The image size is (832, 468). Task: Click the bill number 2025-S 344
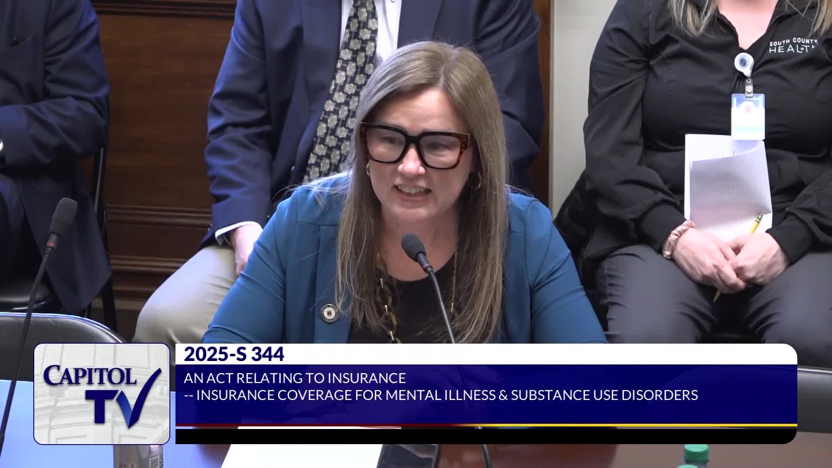[234, 354]
